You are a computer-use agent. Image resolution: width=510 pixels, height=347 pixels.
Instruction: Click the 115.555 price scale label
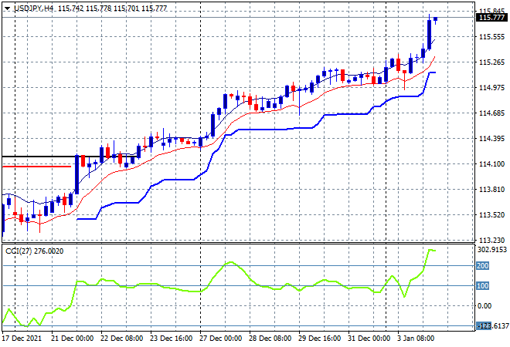pyautogui.click(x=491, y=37)
